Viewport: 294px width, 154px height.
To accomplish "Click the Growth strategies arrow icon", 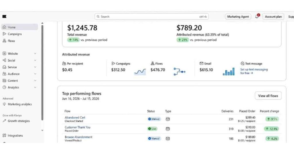I will (4, 121).
